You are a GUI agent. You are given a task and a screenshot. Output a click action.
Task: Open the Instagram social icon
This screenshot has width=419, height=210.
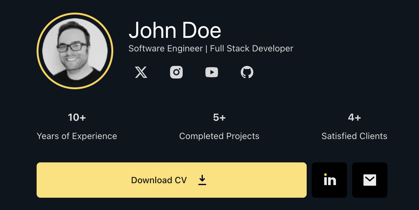coord(176,73)
